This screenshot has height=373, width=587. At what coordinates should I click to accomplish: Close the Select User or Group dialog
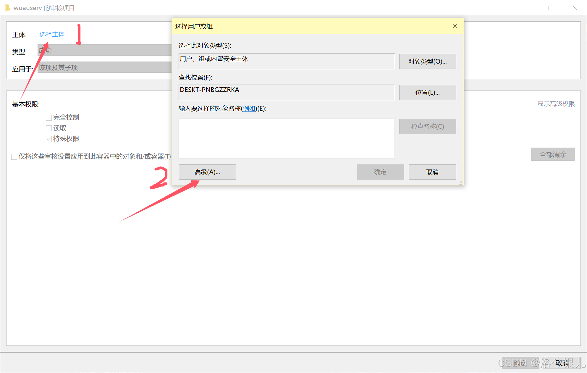(x=455, y=26)
